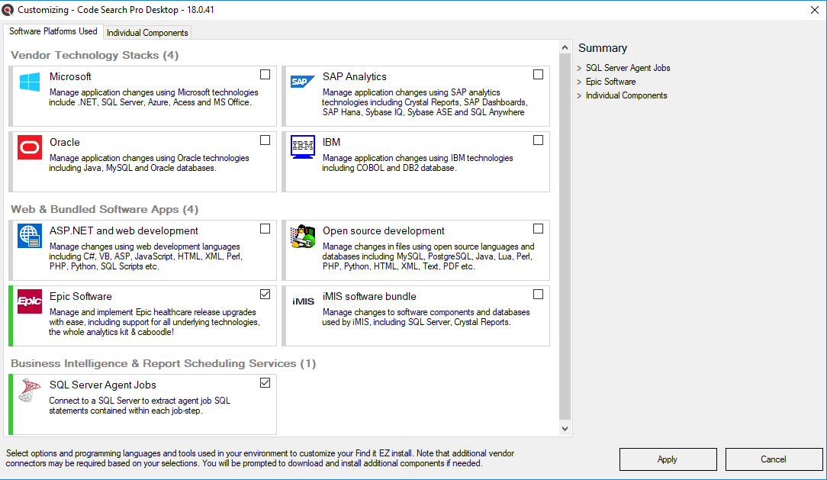Viewport: 827px width, 480px height.
Task: Click the Open source development title
Action: click(384, 231)
